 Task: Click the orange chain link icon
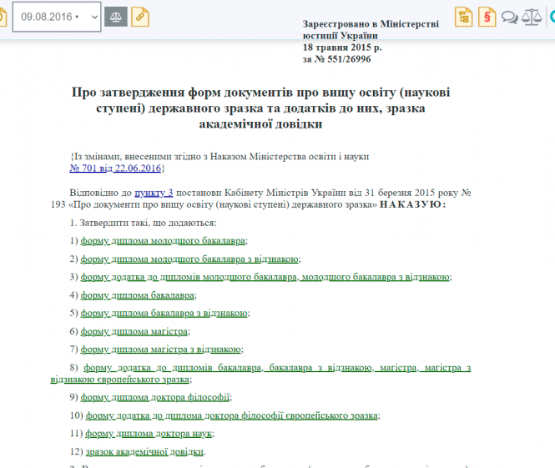coord(139,16)
